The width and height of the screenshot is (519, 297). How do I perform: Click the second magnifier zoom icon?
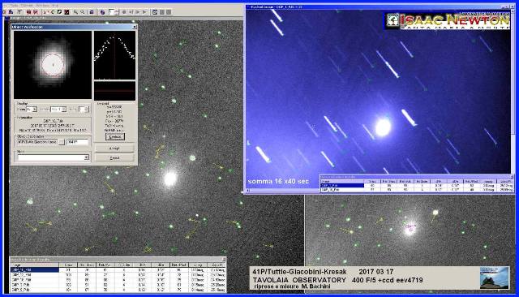coord(83,12)
